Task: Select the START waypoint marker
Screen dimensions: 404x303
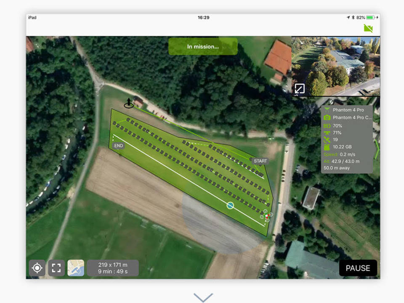Action: (261, 161)
